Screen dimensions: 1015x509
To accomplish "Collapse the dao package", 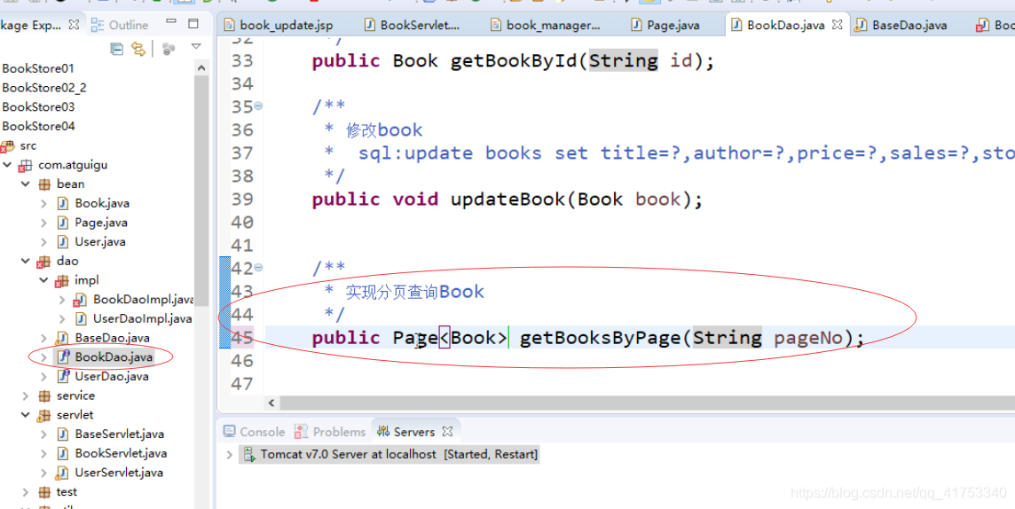I will tap(26, 262).
